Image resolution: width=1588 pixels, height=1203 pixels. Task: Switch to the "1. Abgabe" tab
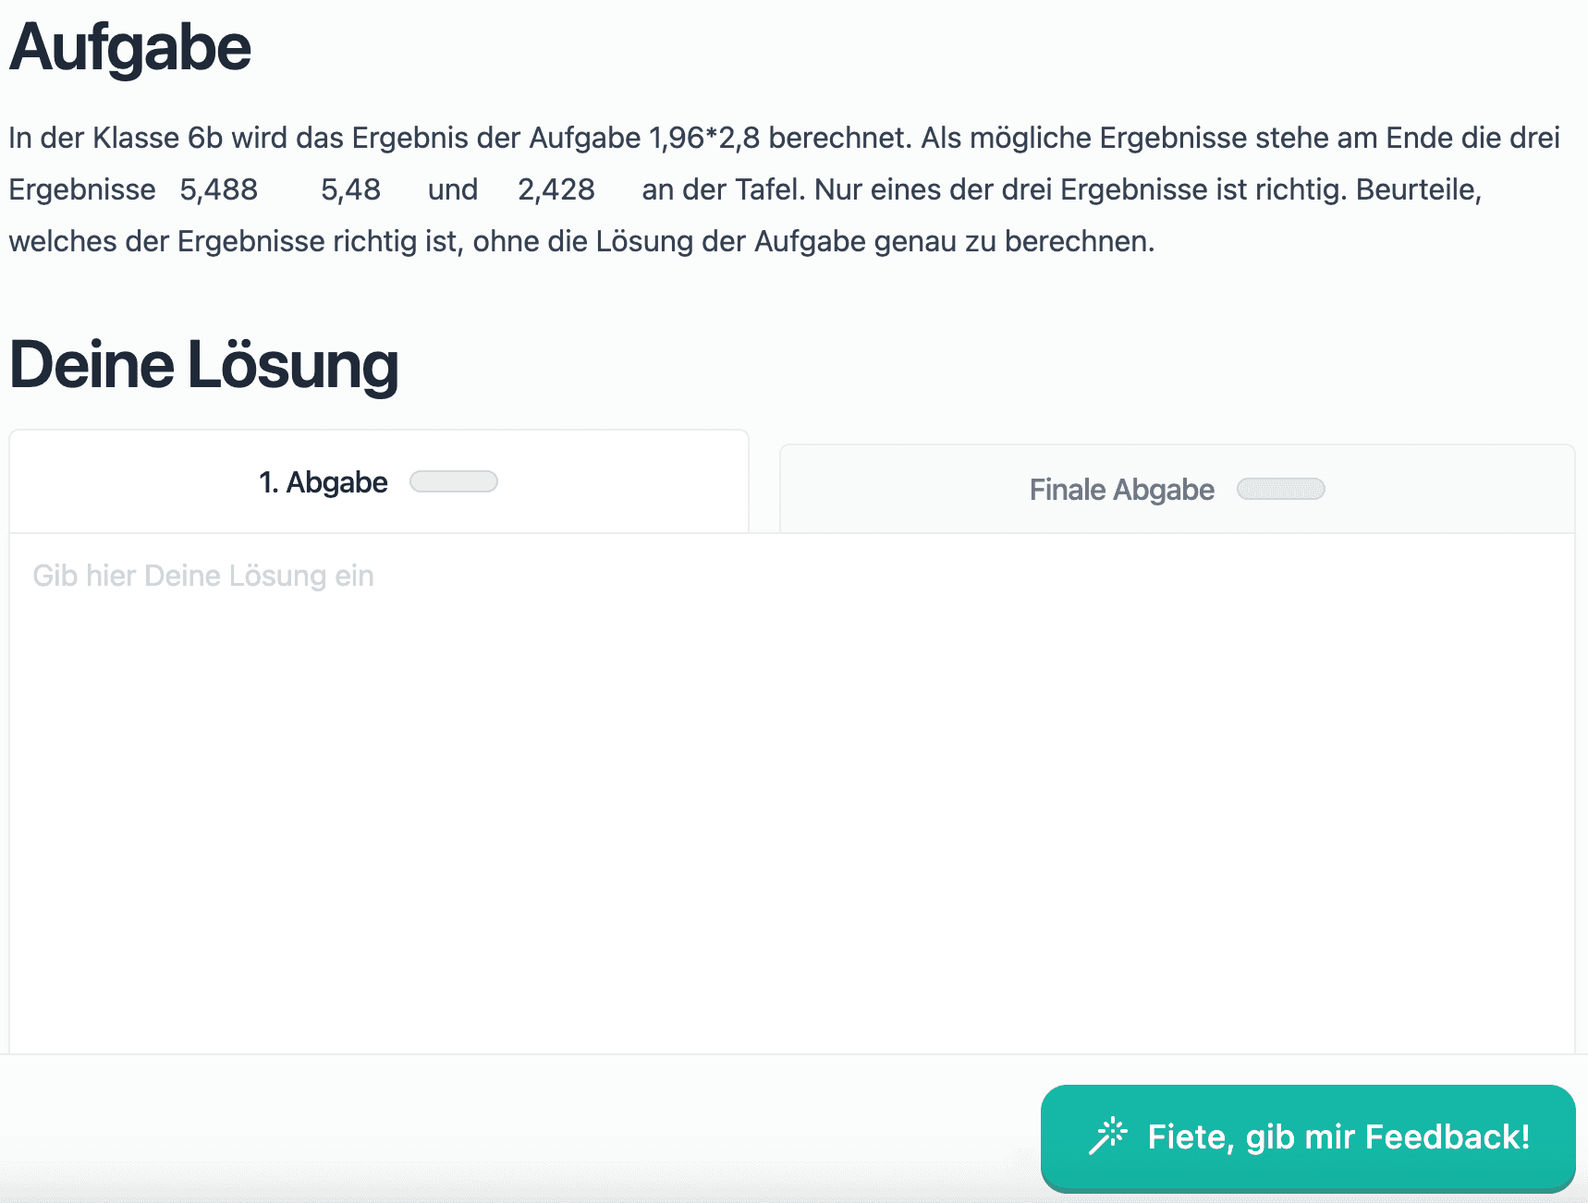point(324,482)
